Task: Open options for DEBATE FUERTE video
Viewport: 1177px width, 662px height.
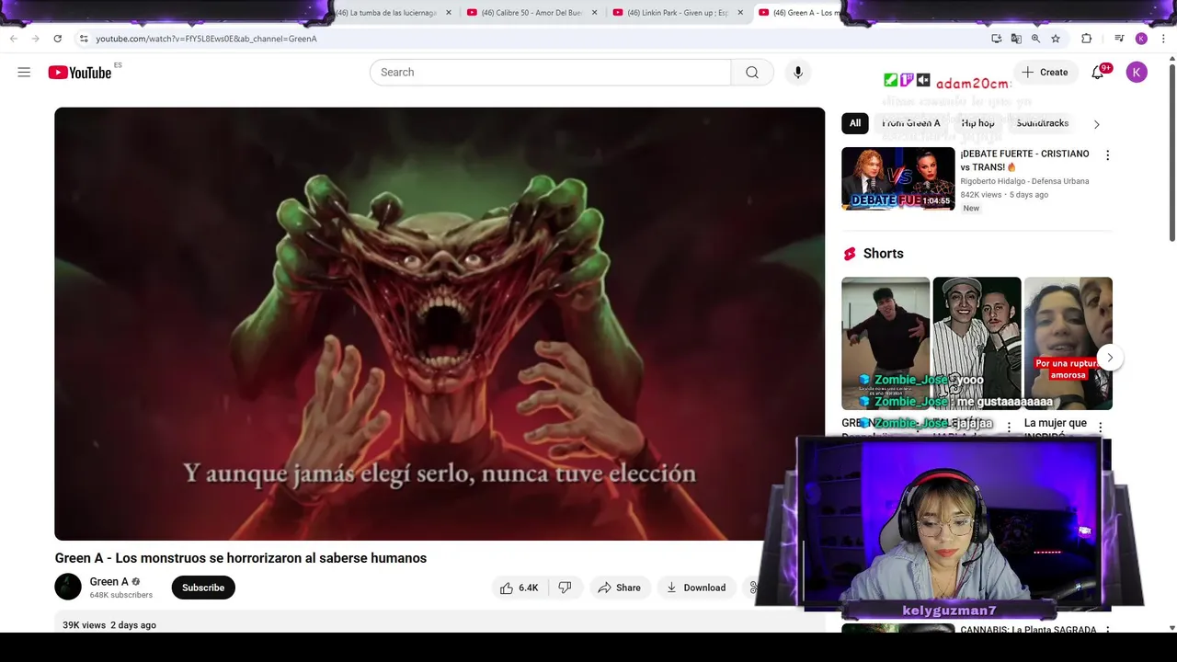Action: tap(1107, 155)
